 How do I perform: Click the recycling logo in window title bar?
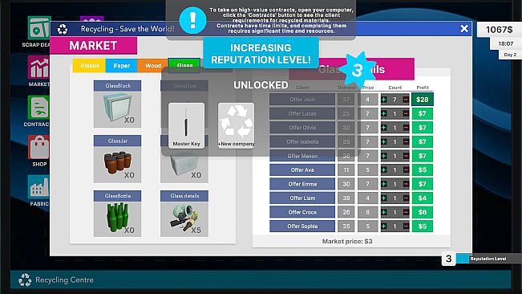(x=63, y=29)
